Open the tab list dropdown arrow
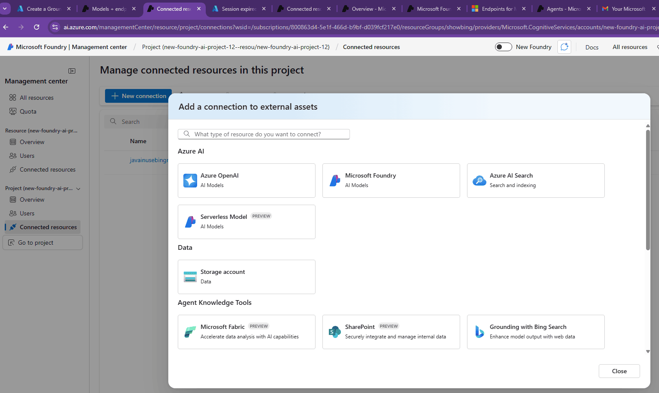This screenshot has height=393, width=659. [5, 9]
